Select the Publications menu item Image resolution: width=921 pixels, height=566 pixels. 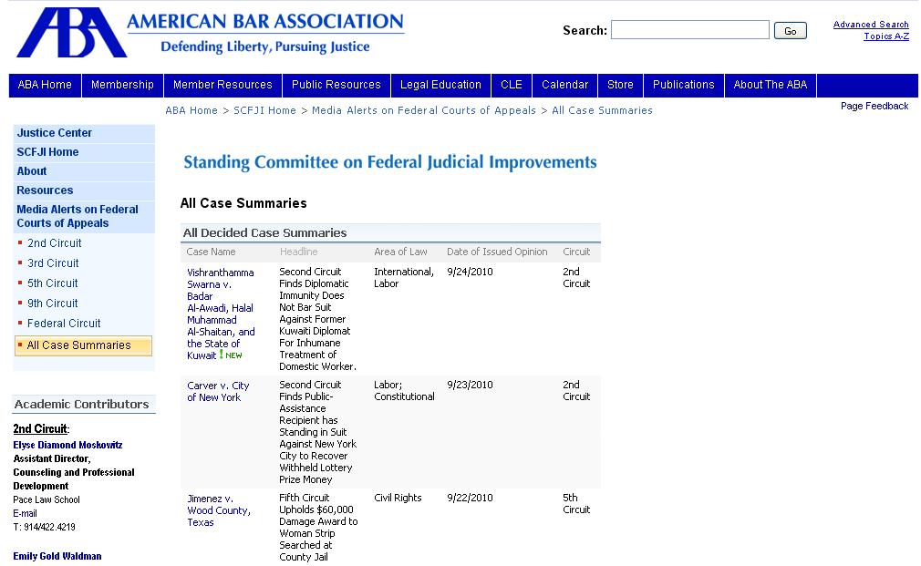pyautogui.click(x=683, y=85)
